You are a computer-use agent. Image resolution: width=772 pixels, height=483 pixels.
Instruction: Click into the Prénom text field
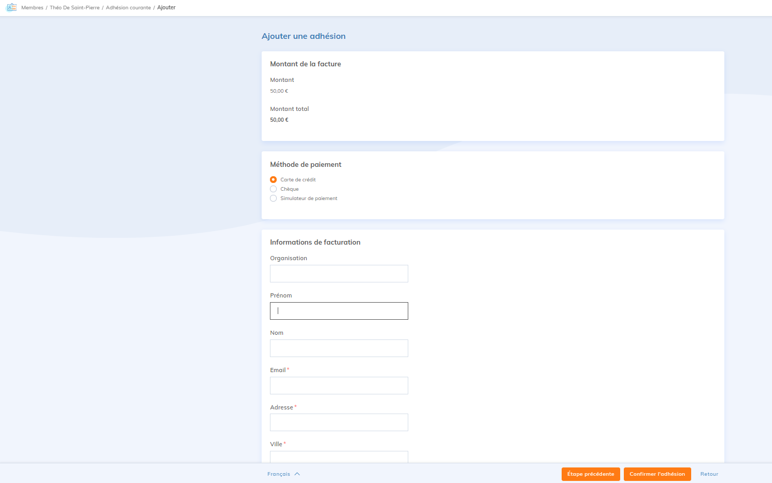tap(339, 311)
